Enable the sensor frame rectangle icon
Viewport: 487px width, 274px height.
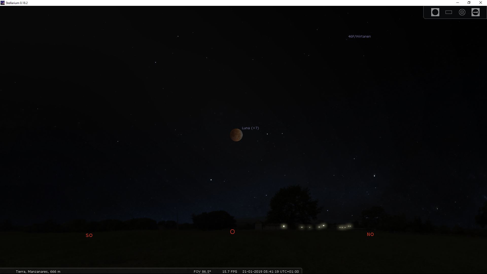tap(448, 12)
